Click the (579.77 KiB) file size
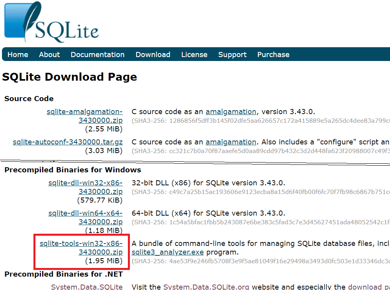Viewport: 390px width, 290px height. (x=100, y=200)
